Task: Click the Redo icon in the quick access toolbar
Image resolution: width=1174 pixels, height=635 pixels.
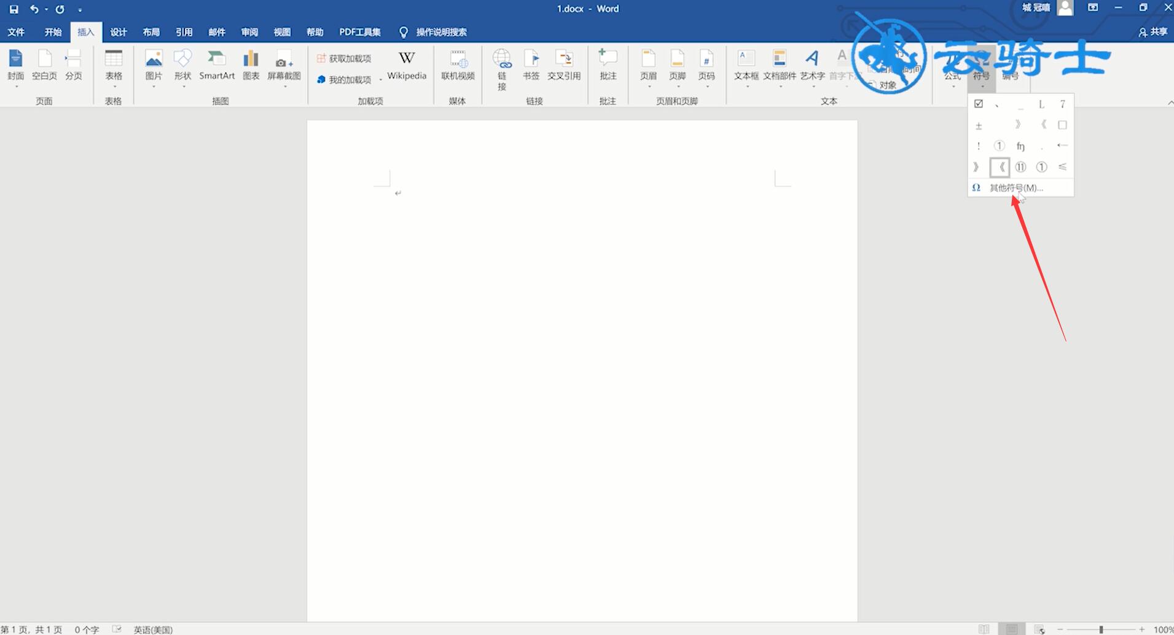Action: pyautogui.click(x=60, y=9)
